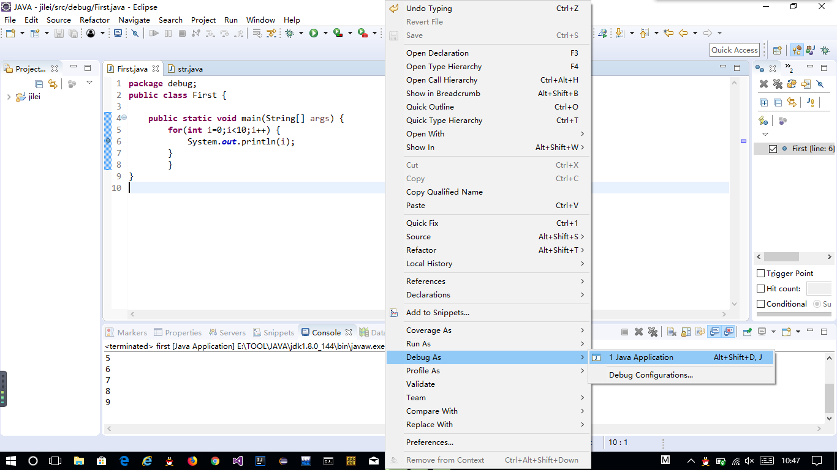Viewport: 837px width, 470px height.
Task: Uncheck the First [line: 6] breakpoint
Action: point(773,149)
